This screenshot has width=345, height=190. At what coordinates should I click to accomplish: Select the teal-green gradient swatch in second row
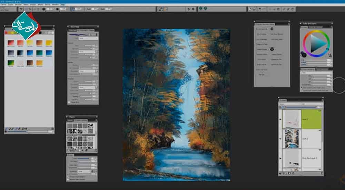click(39, 53)
